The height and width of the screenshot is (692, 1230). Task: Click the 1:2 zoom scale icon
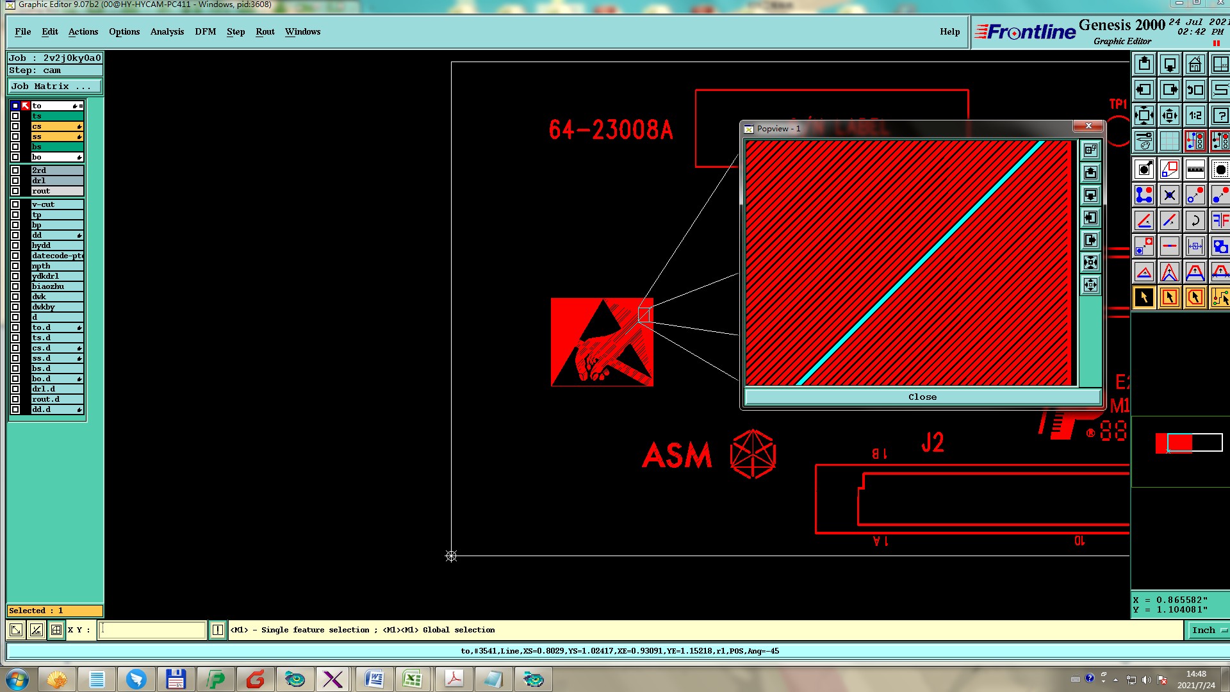pos(1195,116)
